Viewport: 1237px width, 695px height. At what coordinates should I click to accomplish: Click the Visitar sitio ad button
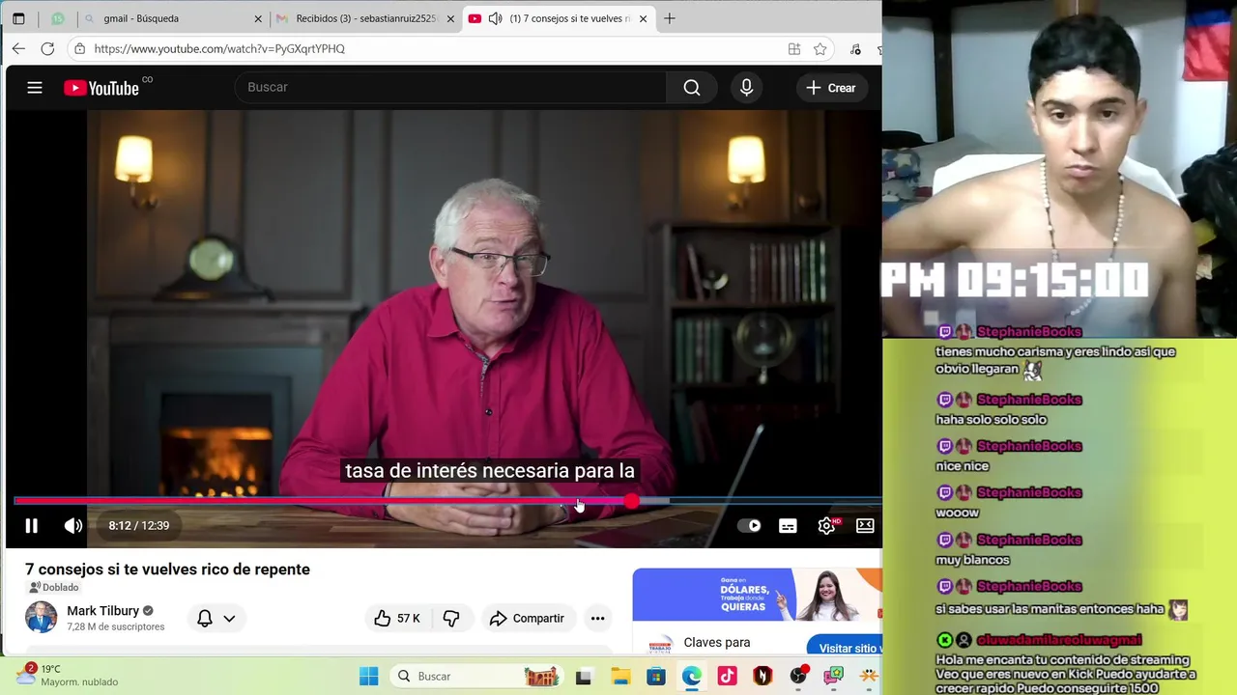(849, 648)
